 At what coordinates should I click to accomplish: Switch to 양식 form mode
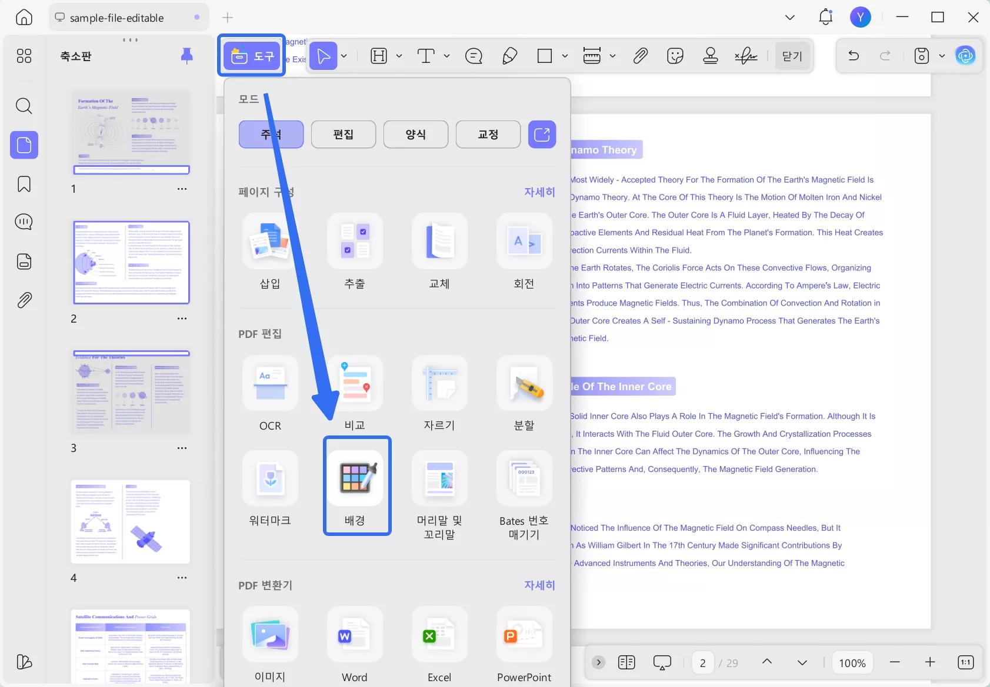tap(416, 135)
